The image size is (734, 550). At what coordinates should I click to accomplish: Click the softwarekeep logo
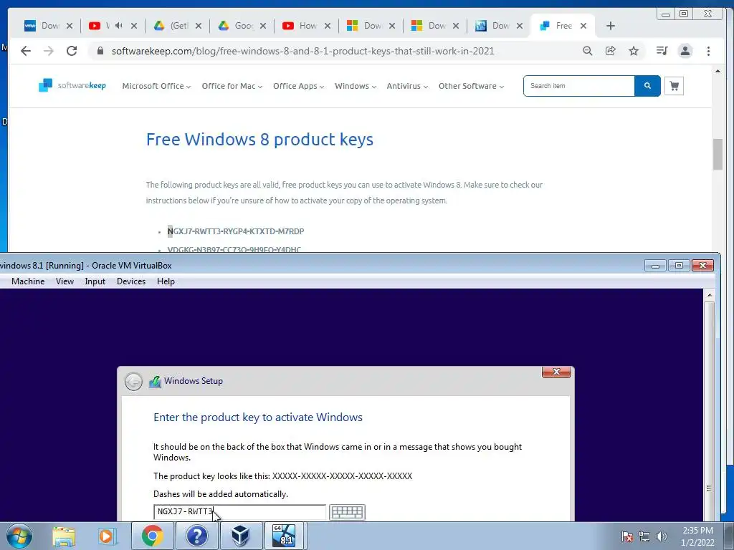[x=72, y=86]
